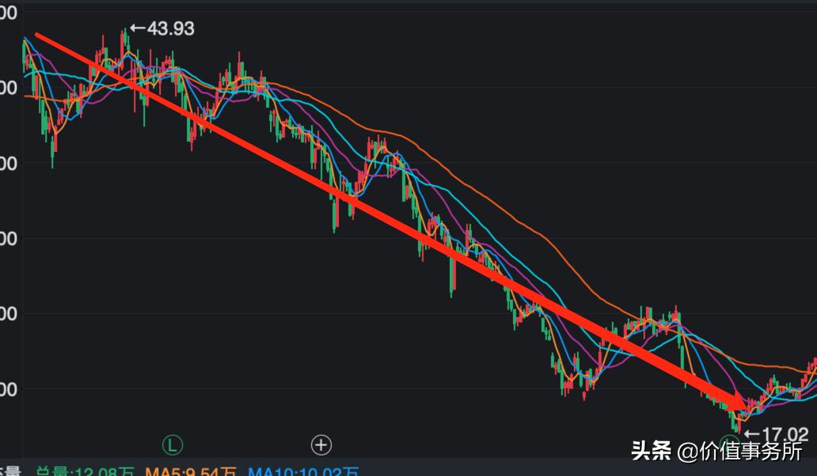
Task: Click the MA5:9.54万 volume indicator
Action: [191, 471]
